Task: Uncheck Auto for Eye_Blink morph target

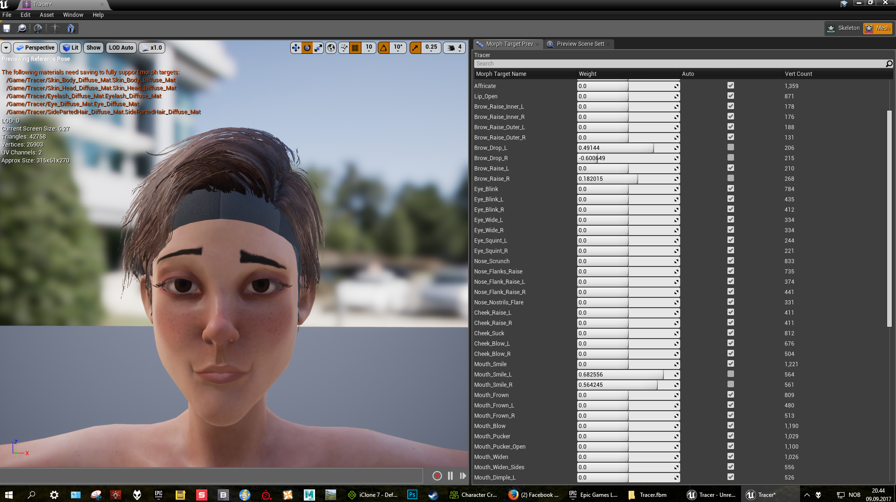Action: point(731,189)
